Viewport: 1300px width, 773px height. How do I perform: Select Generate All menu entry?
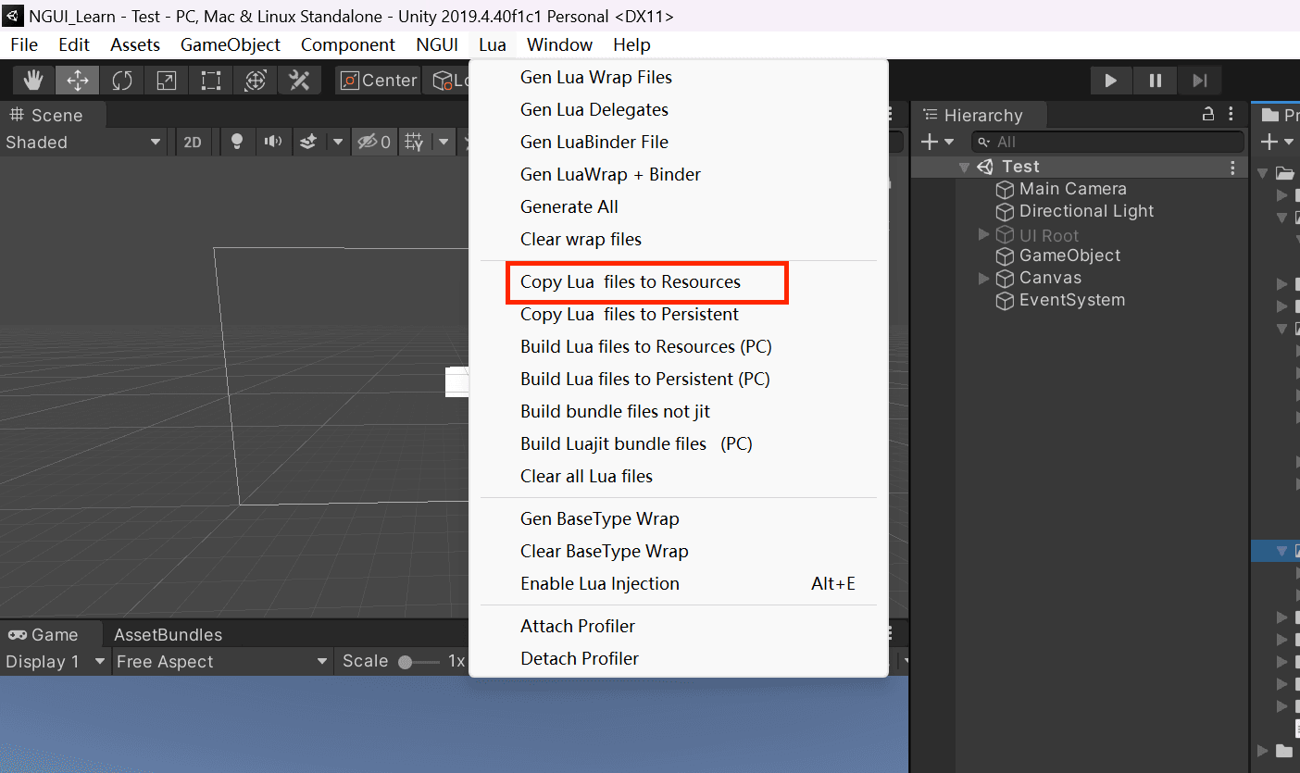569,207
